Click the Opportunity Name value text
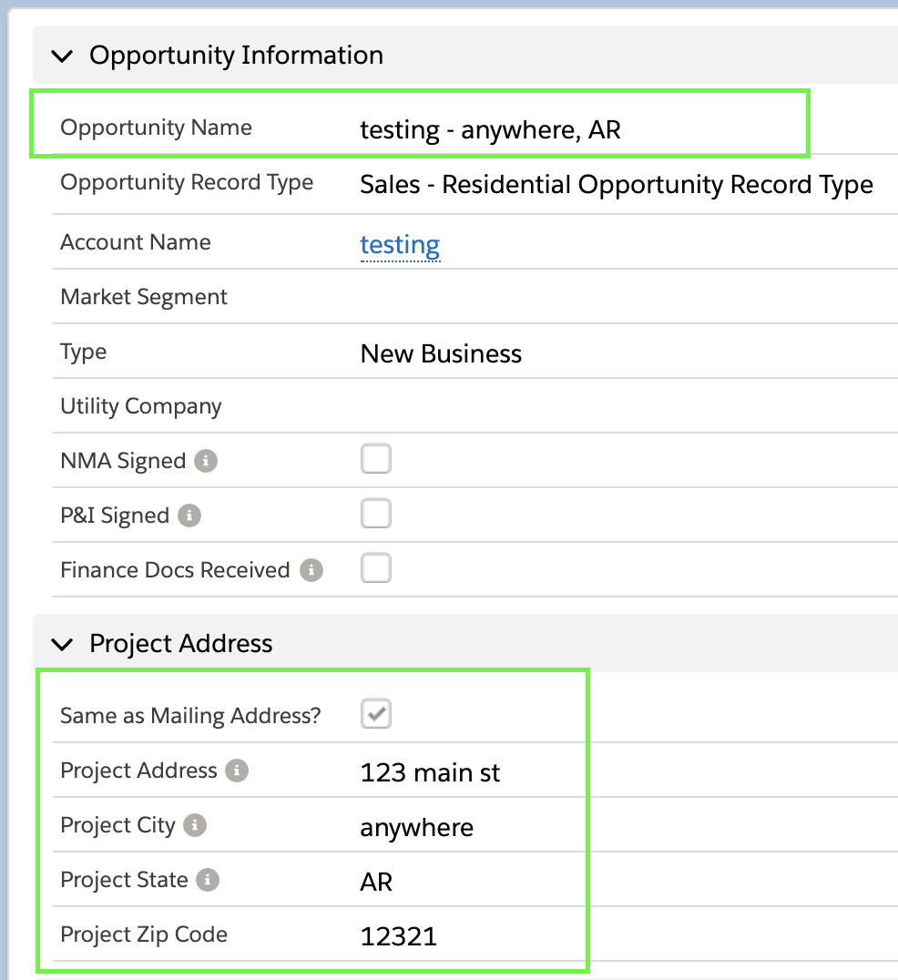The height and width of the screenshot is (980, 898). click(490, 129)
